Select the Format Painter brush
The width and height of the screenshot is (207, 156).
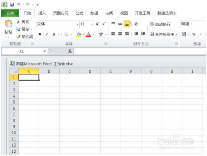(18, 36)
